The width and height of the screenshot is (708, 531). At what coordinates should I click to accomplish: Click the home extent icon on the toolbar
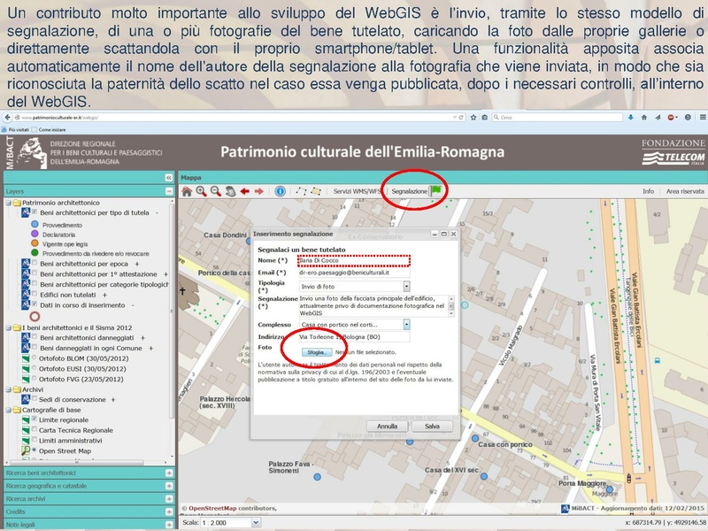187,189
